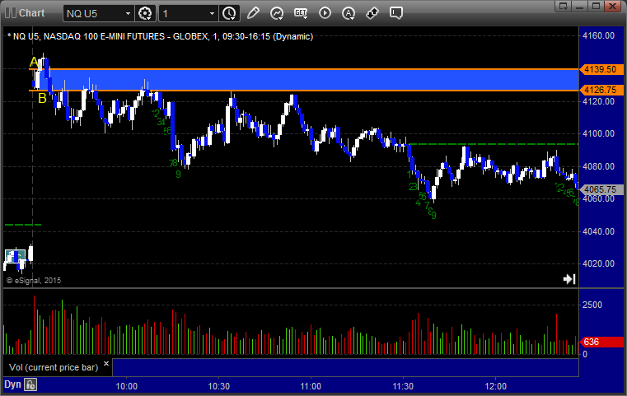Viewport: 627px width, 396px height.
Task: Toggle the Dyn lock icon
Action: coord(30,384)
